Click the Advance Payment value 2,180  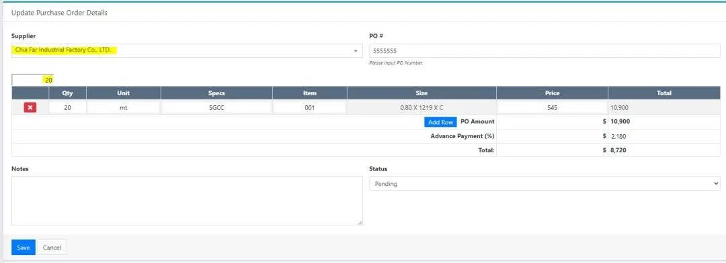coord(619,136)
